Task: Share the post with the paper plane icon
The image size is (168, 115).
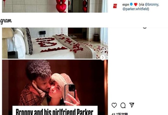Action: (132, 105)
